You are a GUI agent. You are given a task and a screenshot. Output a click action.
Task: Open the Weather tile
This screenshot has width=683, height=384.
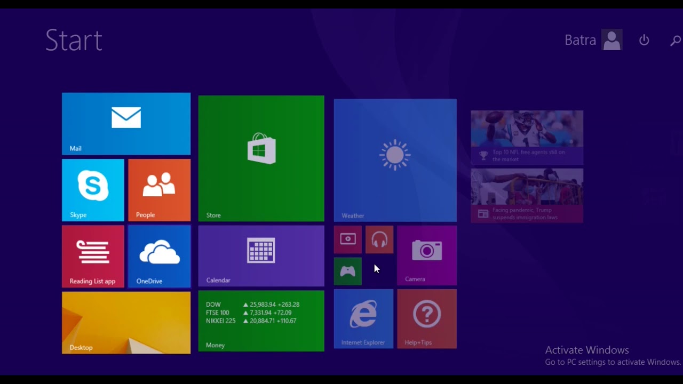click(395, 160)
